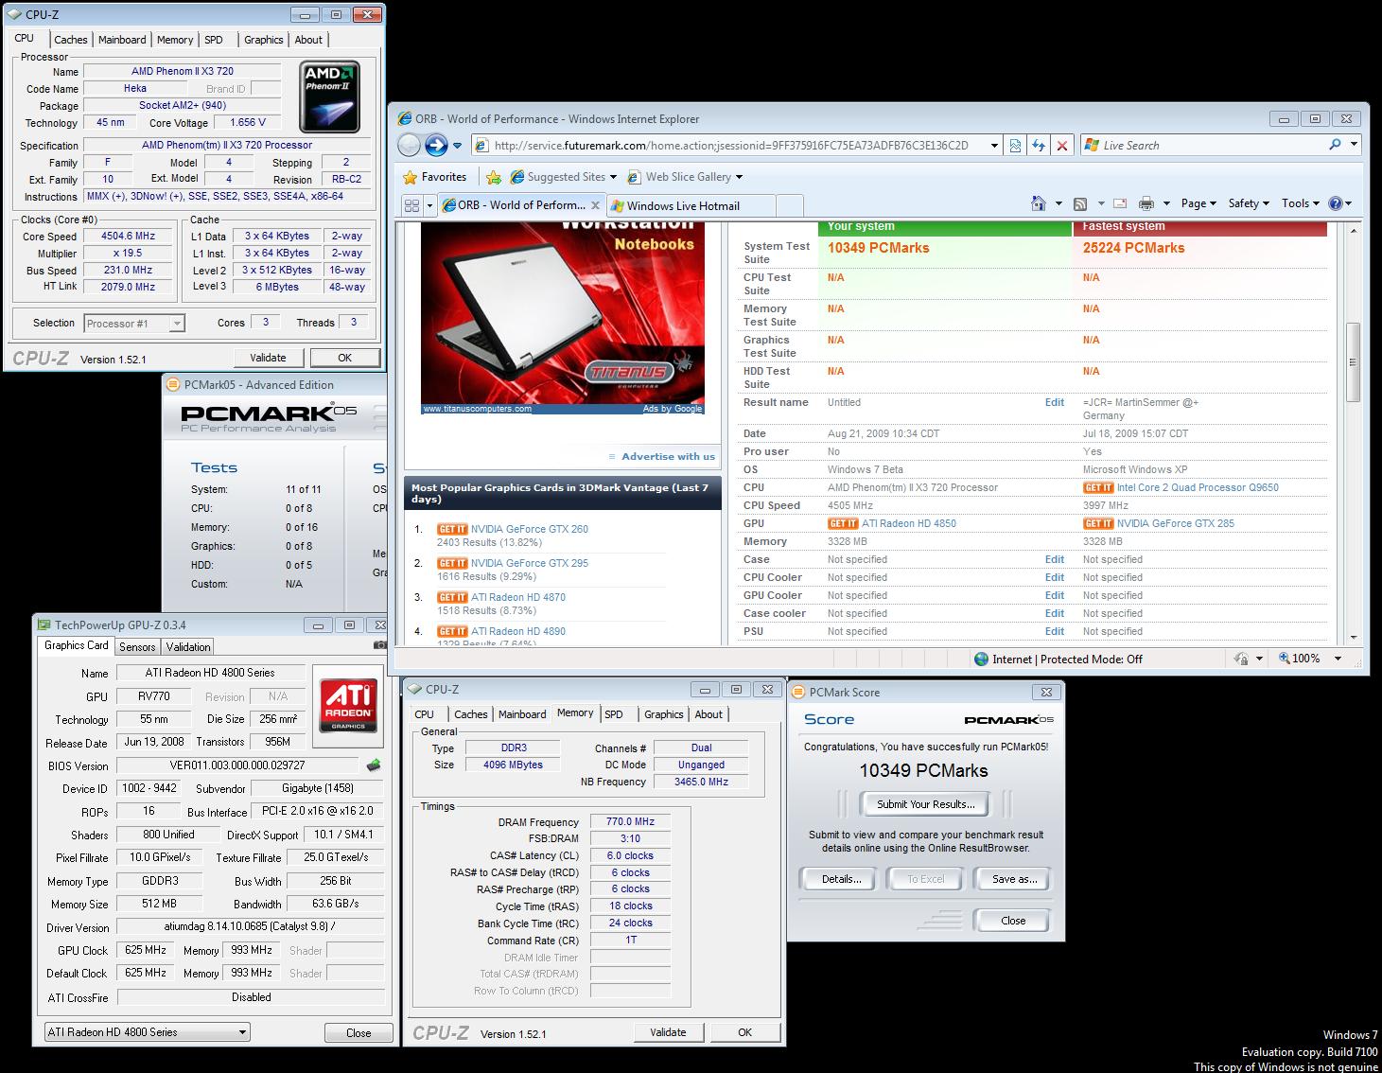Click Submit Your Results in PCMark Score
The image size is (1382, 1073).
pos(925,804)
